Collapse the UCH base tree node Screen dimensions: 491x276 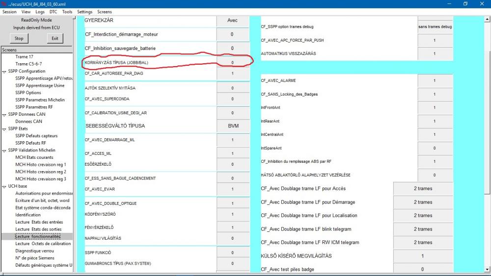(4, 187)
